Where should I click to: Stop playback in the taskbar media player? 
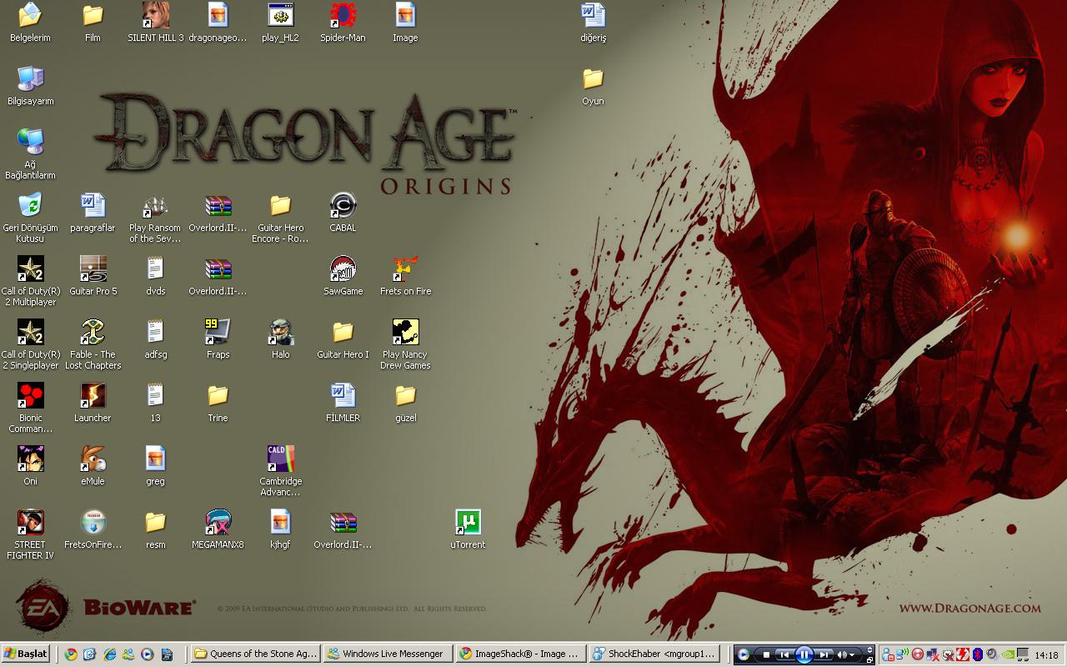tap(766, 654)
